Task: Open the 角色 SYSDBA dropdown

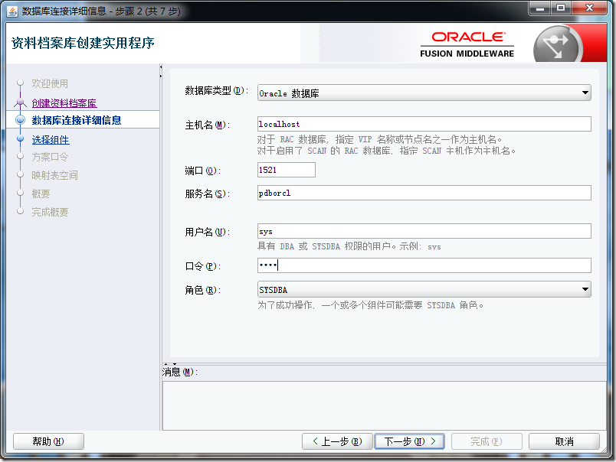Action: click(x=424, y=289)
